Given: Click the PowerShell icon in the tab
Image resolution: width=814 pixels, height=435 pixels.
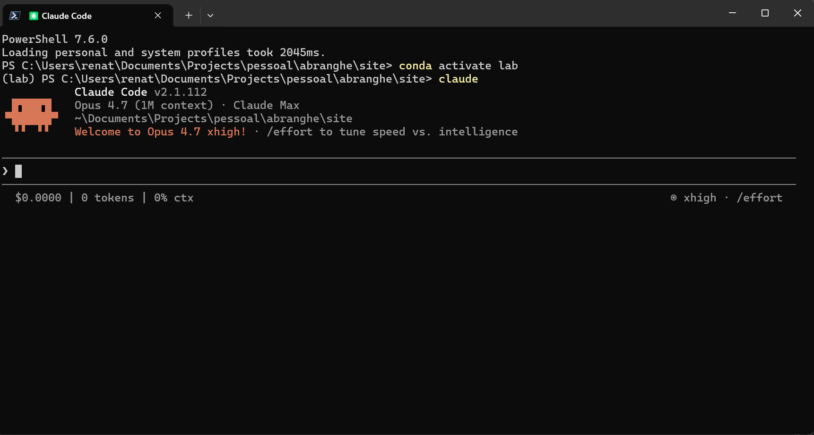Looking at the screenshot, I should tap(14, 15).
